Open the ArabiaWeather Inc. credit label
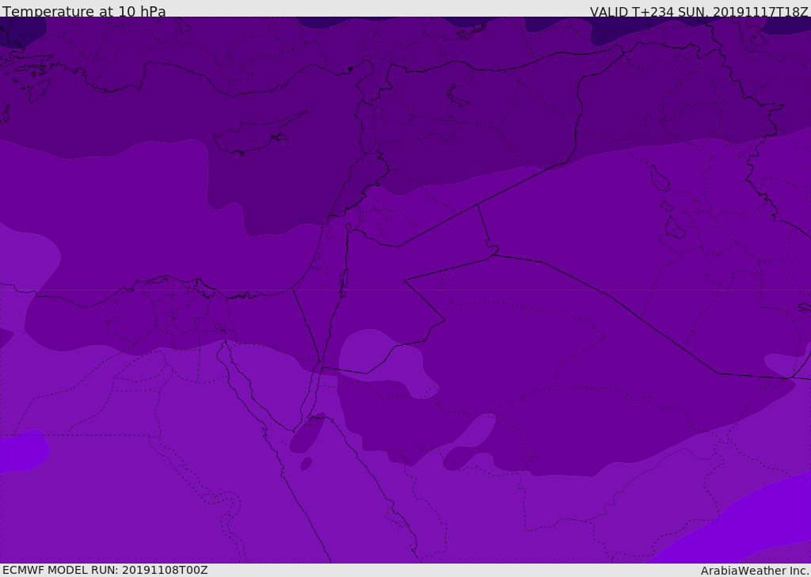The width and height of the screenshot is (811, 577). pyautogui.click(x=755, y=571)
